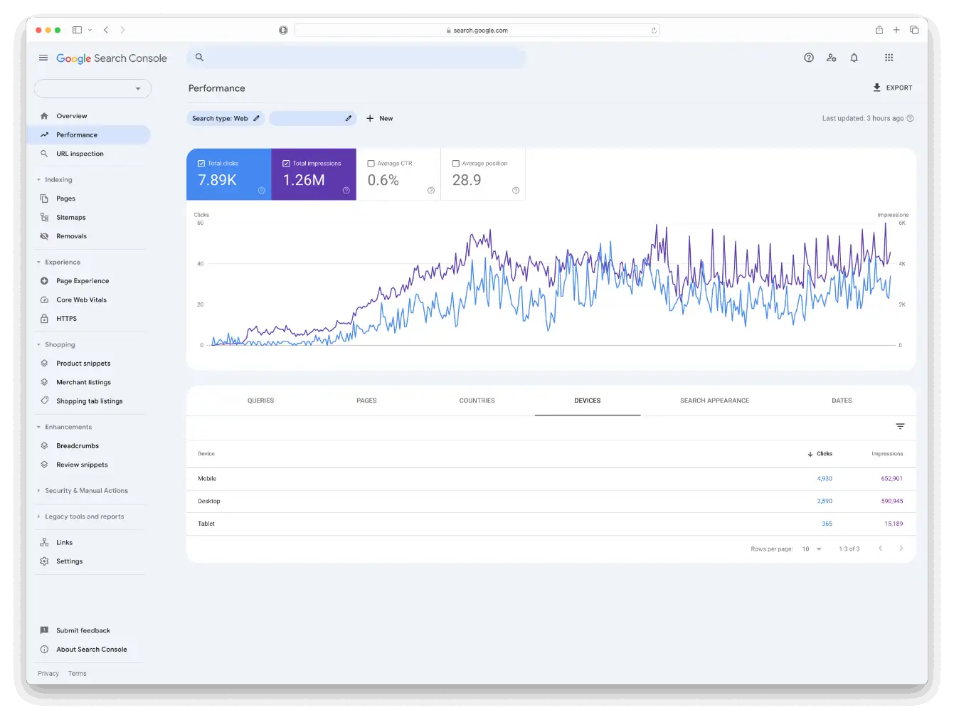
Task: Click the table filter rows icon
Action: (x=901, y=426)
